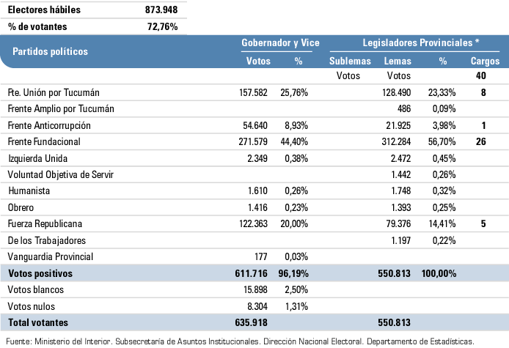Select the 'Sublemas' column header

(x=350, y=61)
